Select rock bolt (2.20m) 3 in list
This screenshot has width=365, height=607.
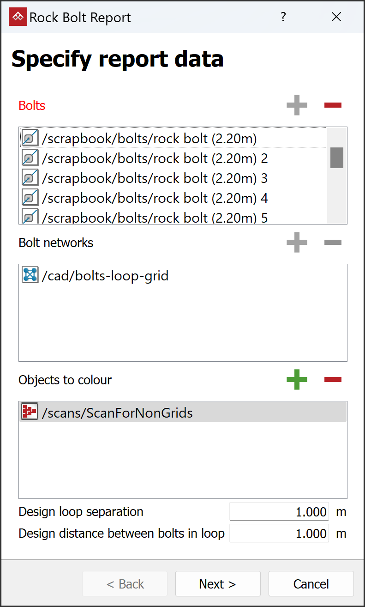point(155,178)
